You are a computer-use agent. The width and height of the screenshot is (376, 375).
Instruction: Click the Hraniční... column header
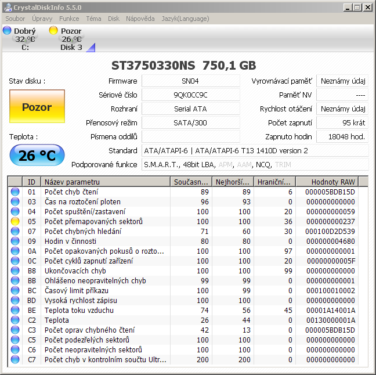(275, 182)
